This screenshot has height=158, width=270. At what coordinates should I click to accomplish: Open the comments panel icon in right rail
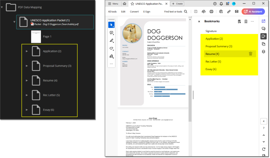click(264, 29)
